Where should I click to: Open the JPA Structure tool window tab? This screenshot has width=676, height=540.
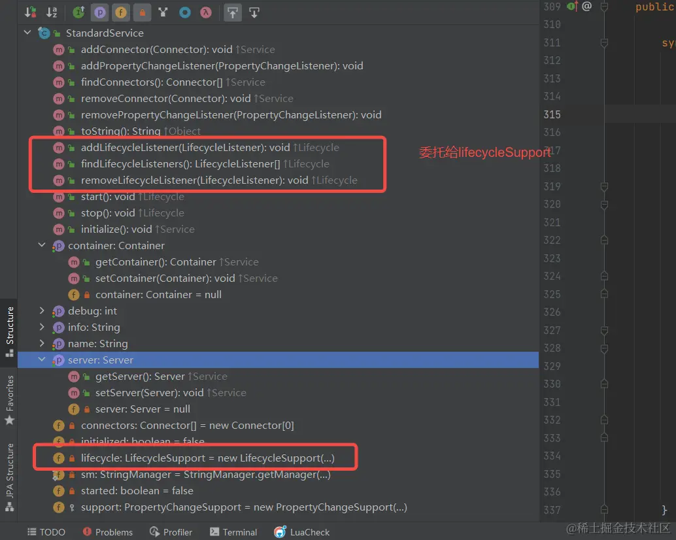pyautogui.click(x=10, y=477)
